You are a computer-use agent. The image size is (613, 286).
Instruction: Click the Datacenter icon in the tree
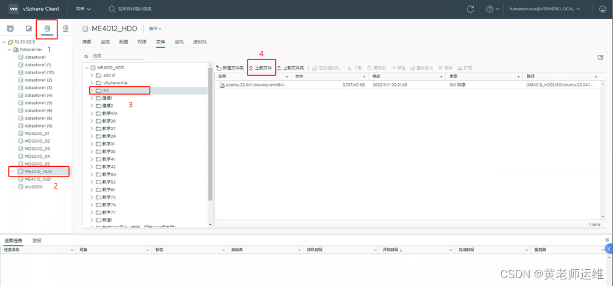pos(16,49)
